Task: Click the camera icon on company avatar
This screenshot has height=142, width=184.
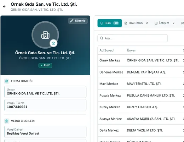Action: [53, 43]
